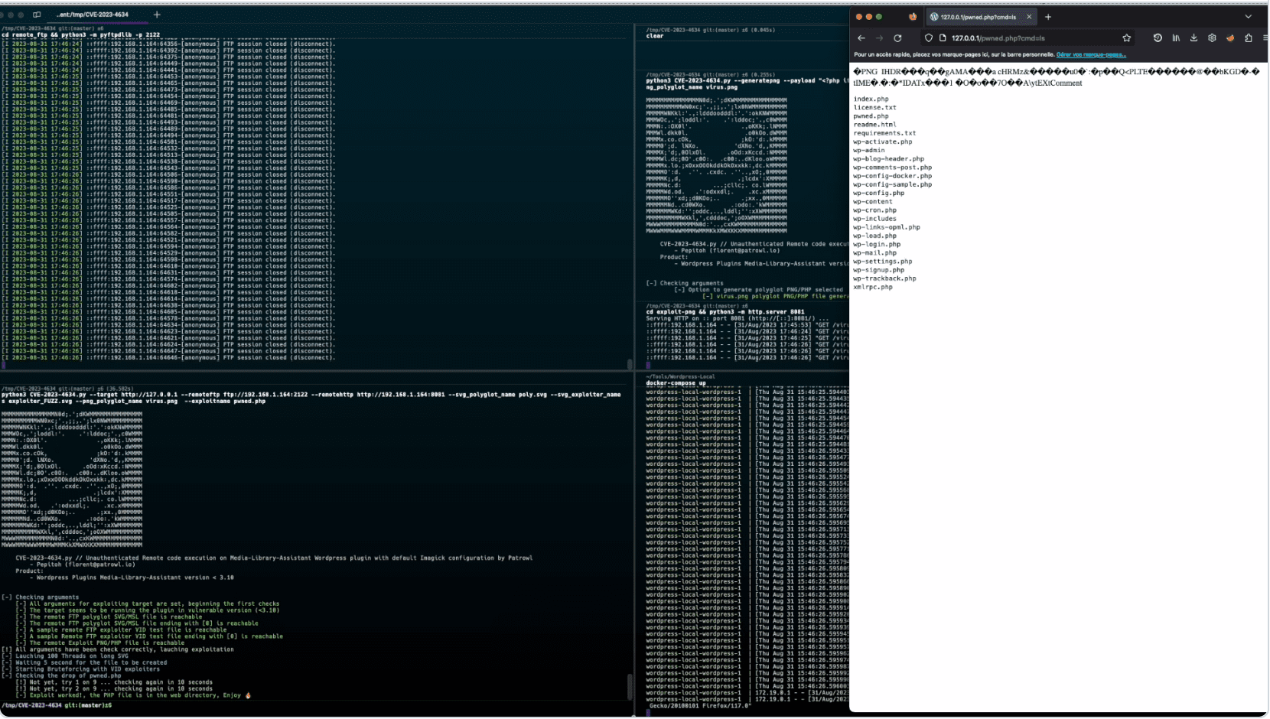Click wp-links-opml.php in the file listing
This screenshot has width=1270, height=719.
(x=887, y=227)
